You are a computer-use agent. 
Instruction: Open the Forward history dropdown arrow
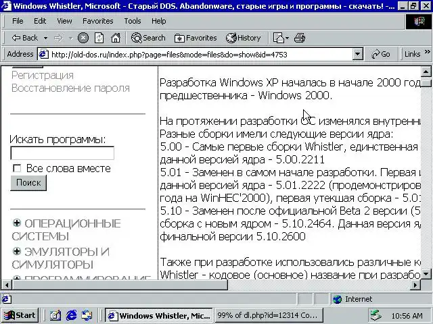(x=70, y=38)
